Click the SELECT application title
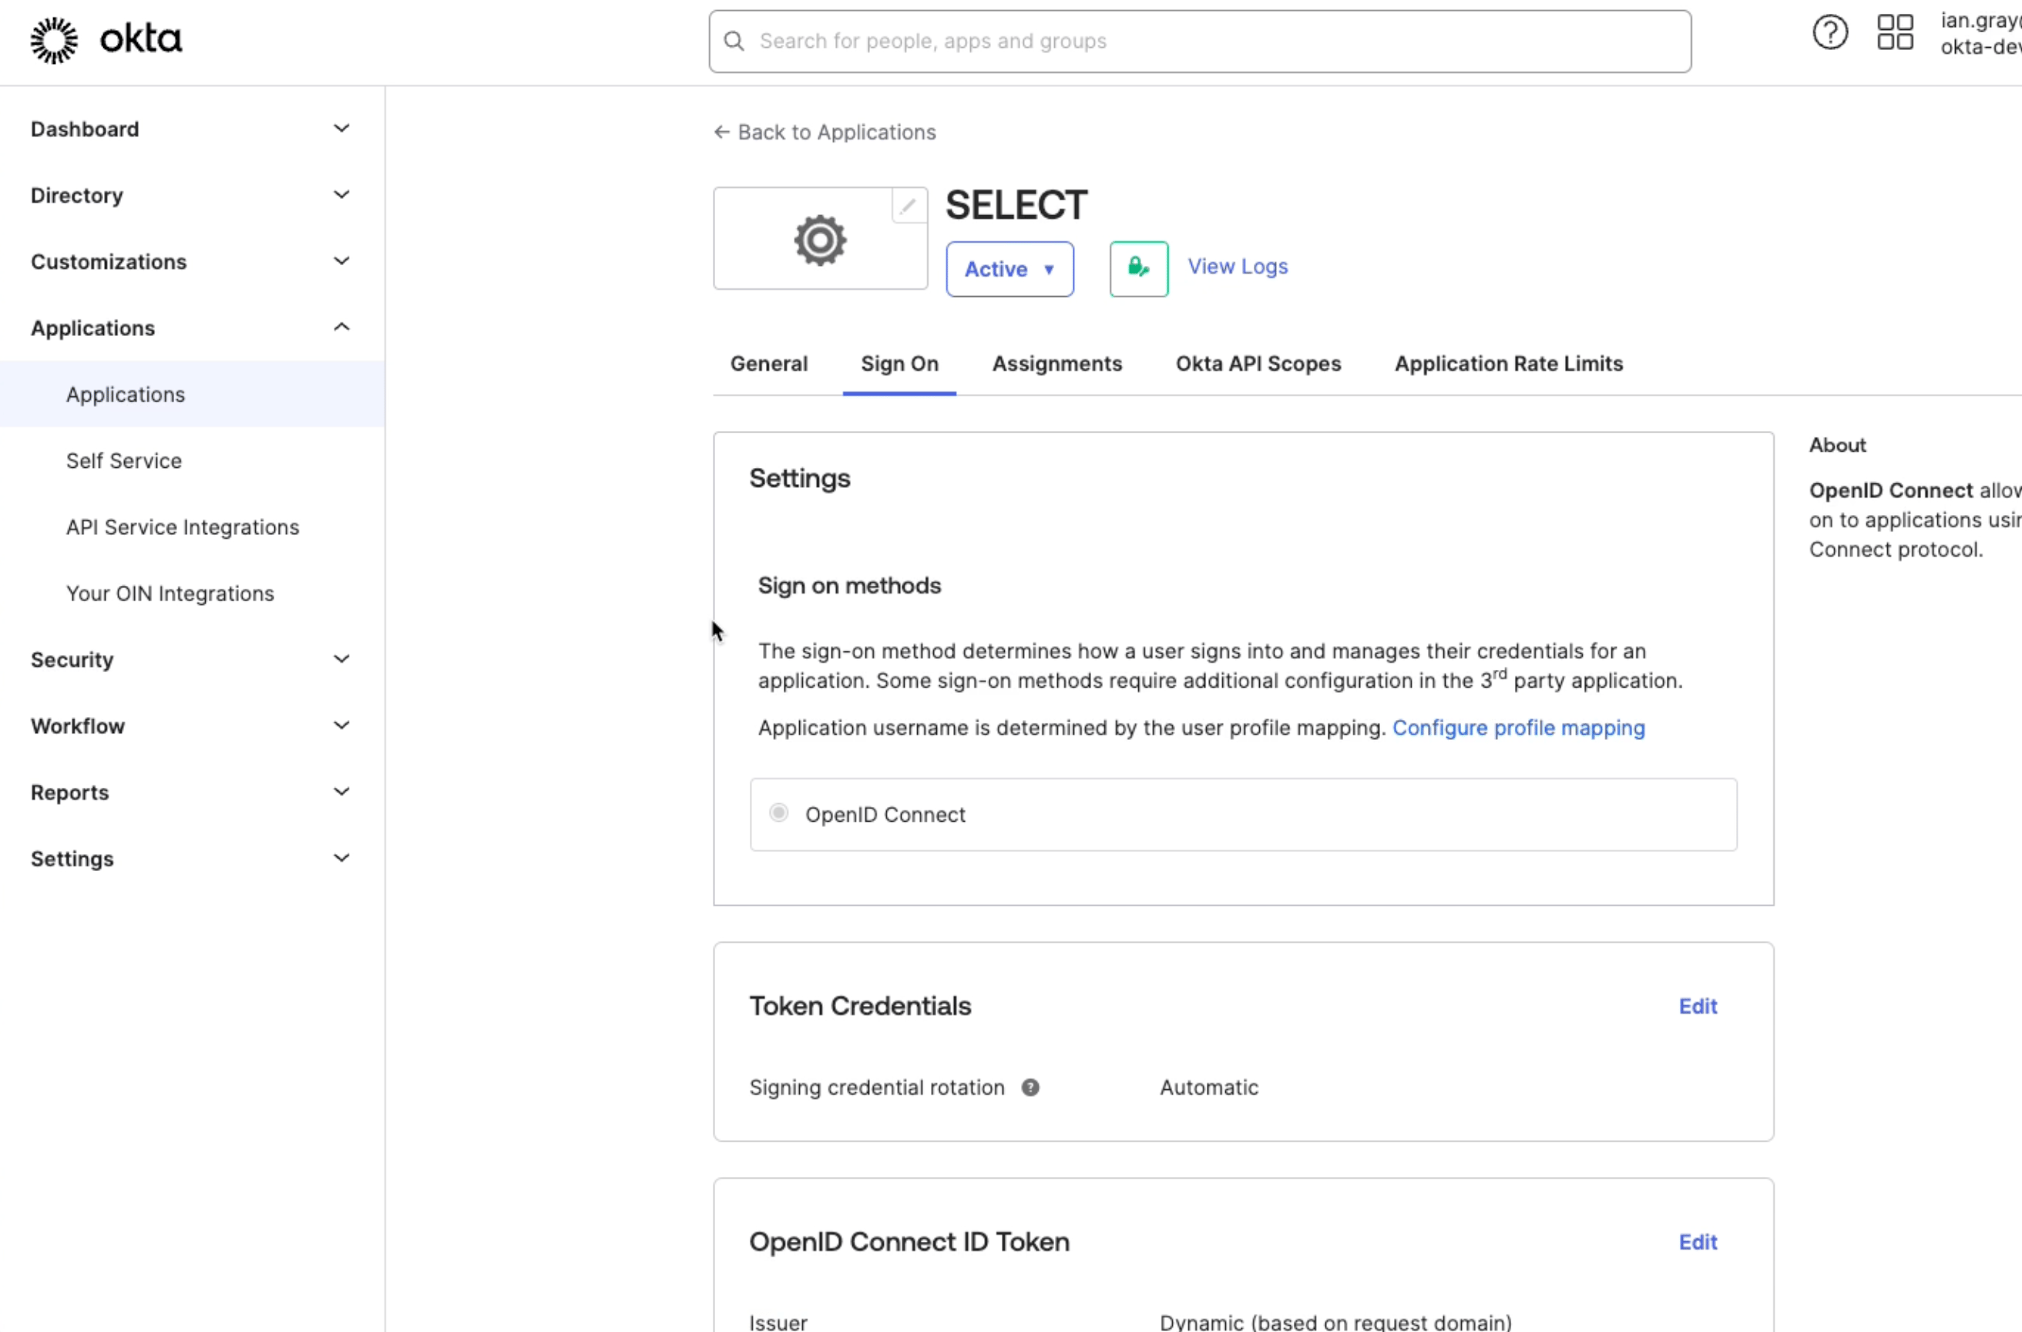Image resolution: width=2022 pixels, height=1332 pixels. (1016, 205)
